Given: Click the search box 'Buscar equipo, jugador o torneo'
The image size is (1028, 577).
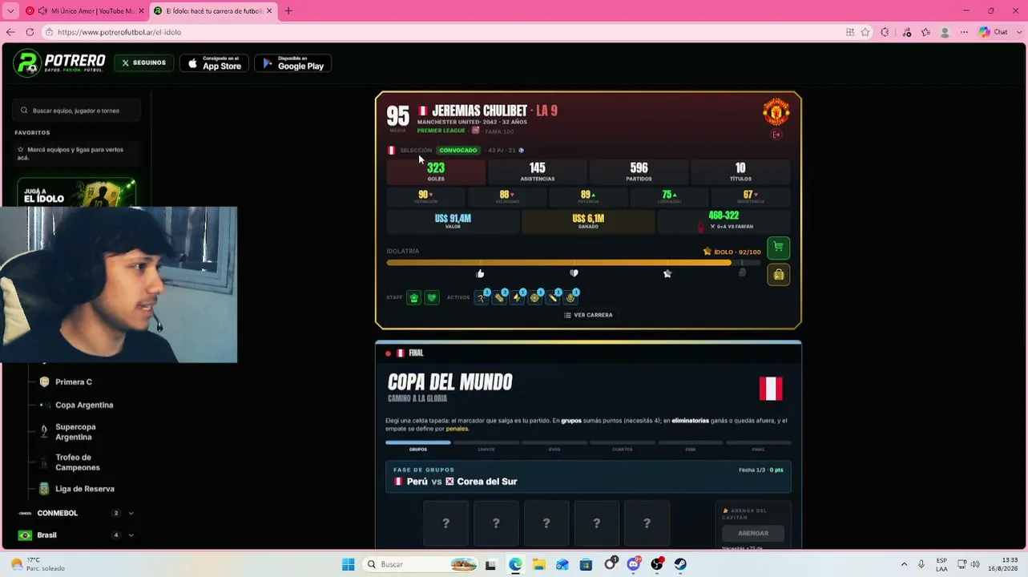Looking at the screenshot, I should click(77, 111).
